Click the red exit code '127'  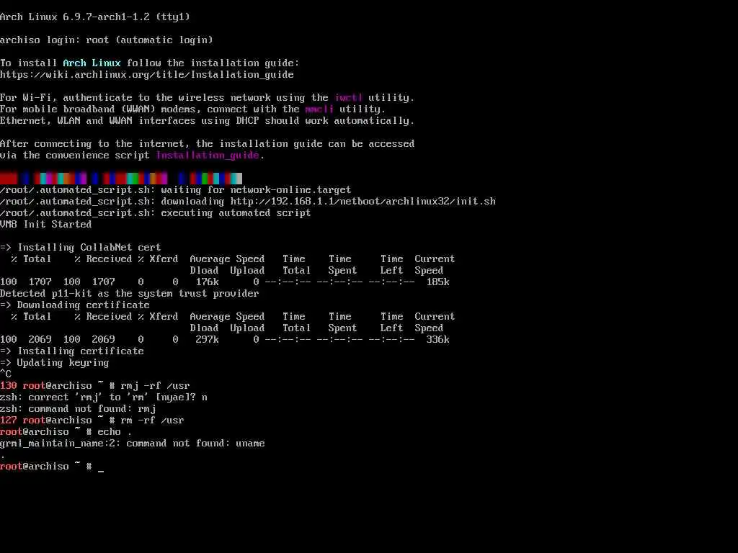[x=9, y=421]
